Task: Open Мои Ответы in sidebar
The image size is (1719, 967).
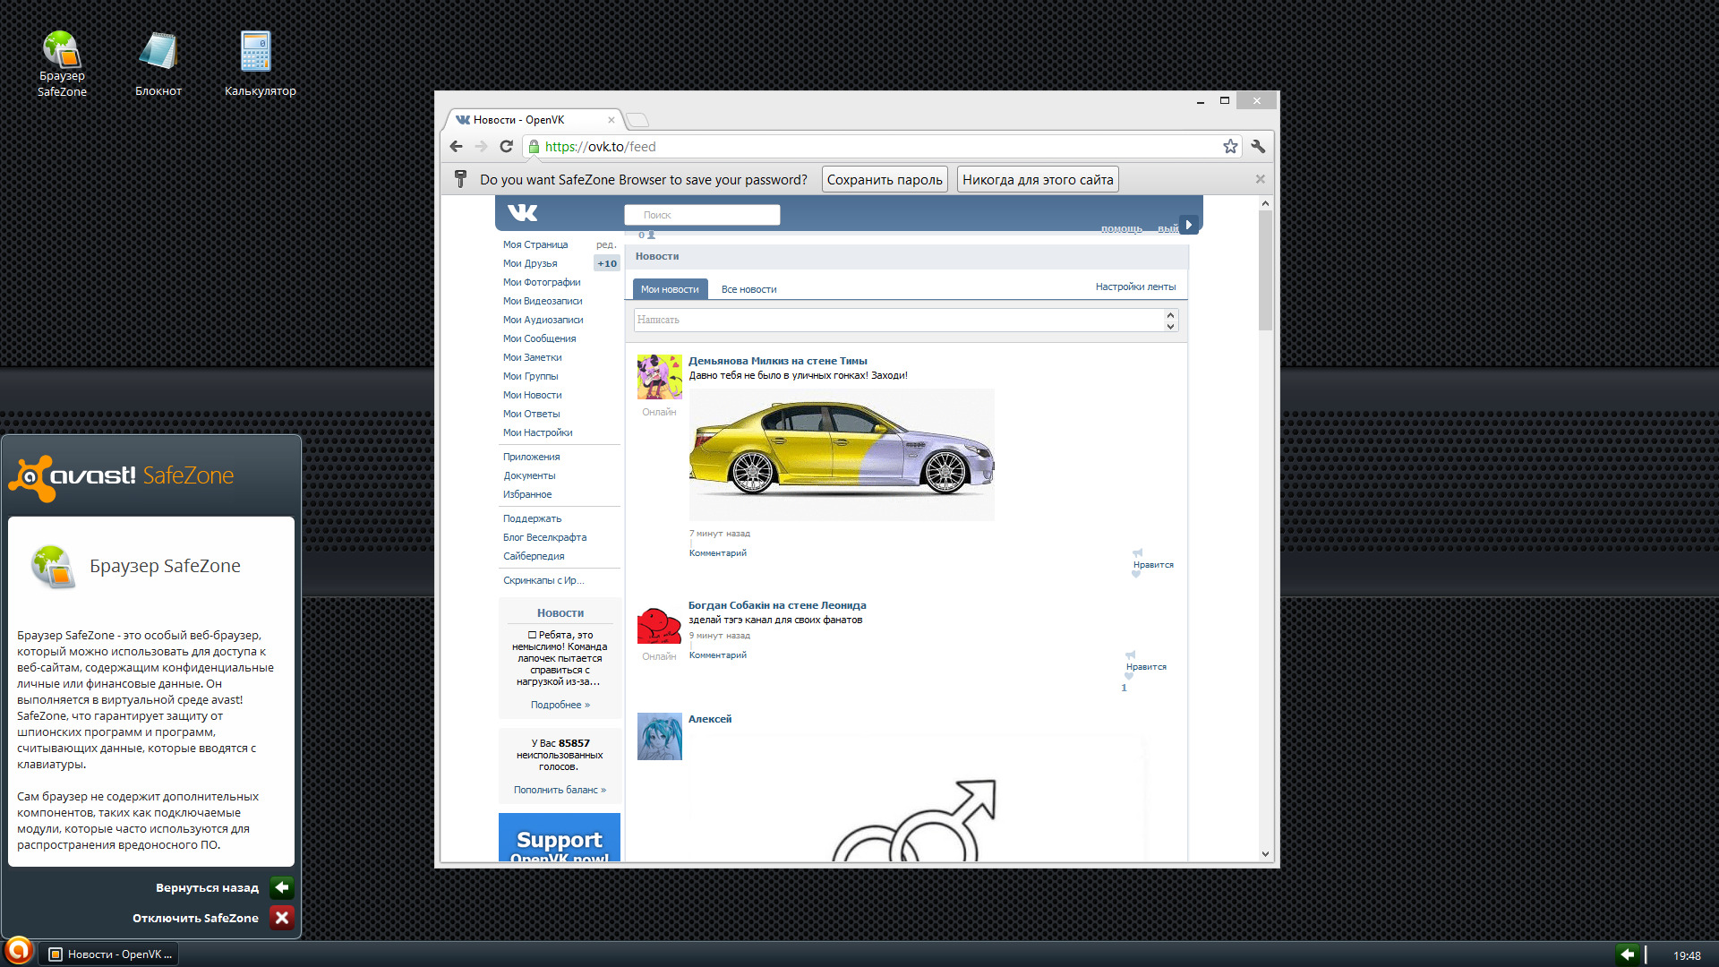Action: (532, 414)
